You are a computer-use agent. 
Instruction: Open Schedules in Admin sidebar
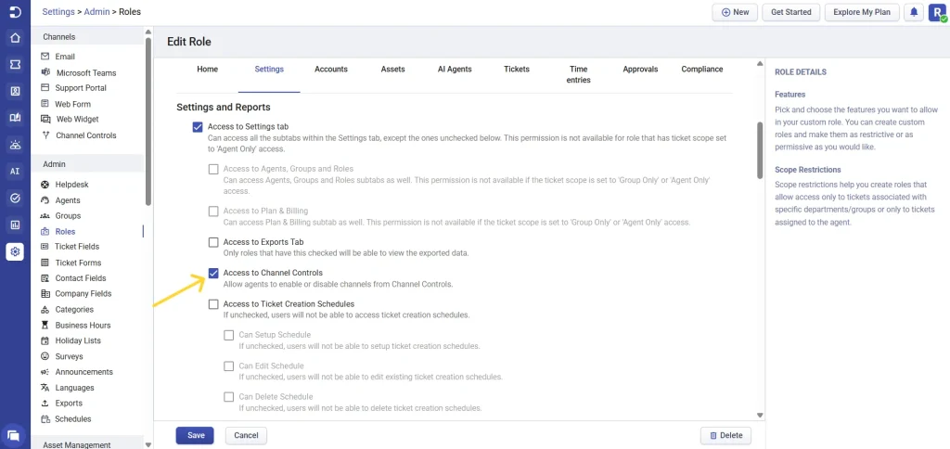(x=72, y=418)
